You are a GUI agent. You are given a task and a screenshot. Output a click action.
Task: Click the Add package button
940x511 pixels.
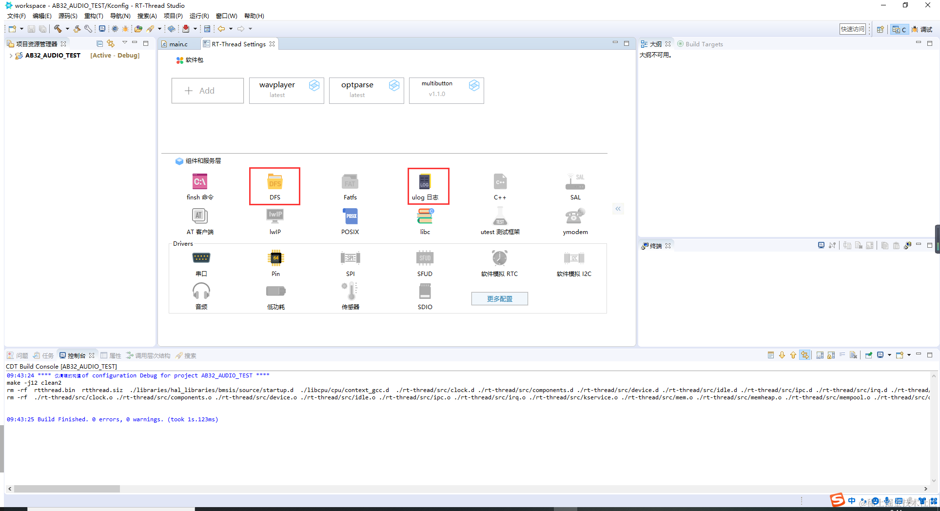(207, 91)
